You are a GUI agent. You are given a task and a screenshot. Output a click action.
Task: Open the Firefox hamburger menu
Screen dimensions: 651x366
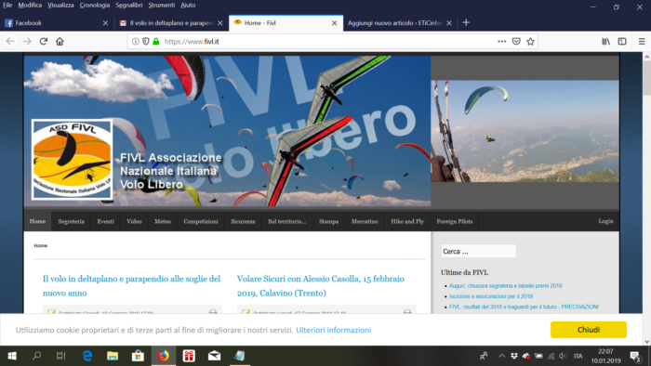coord(642,42)
